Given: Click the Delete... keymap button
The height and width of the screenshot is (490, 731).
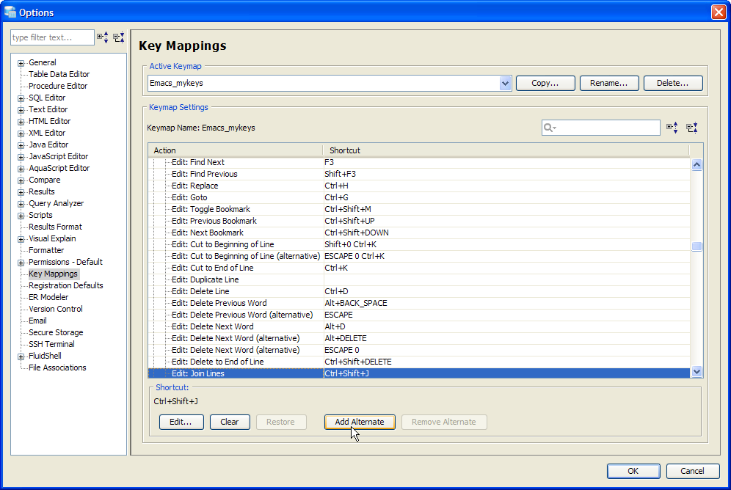Looking at the screenshot, I should coord(673,84).
